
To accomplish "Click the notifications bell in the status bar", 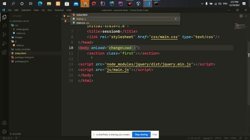I will coord(246,138).
